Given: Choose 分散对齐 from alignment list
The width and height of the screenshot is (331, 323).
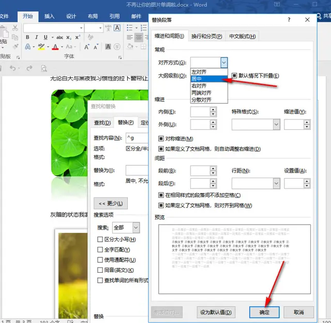Looking at the screenshot, I should (209, 100).
